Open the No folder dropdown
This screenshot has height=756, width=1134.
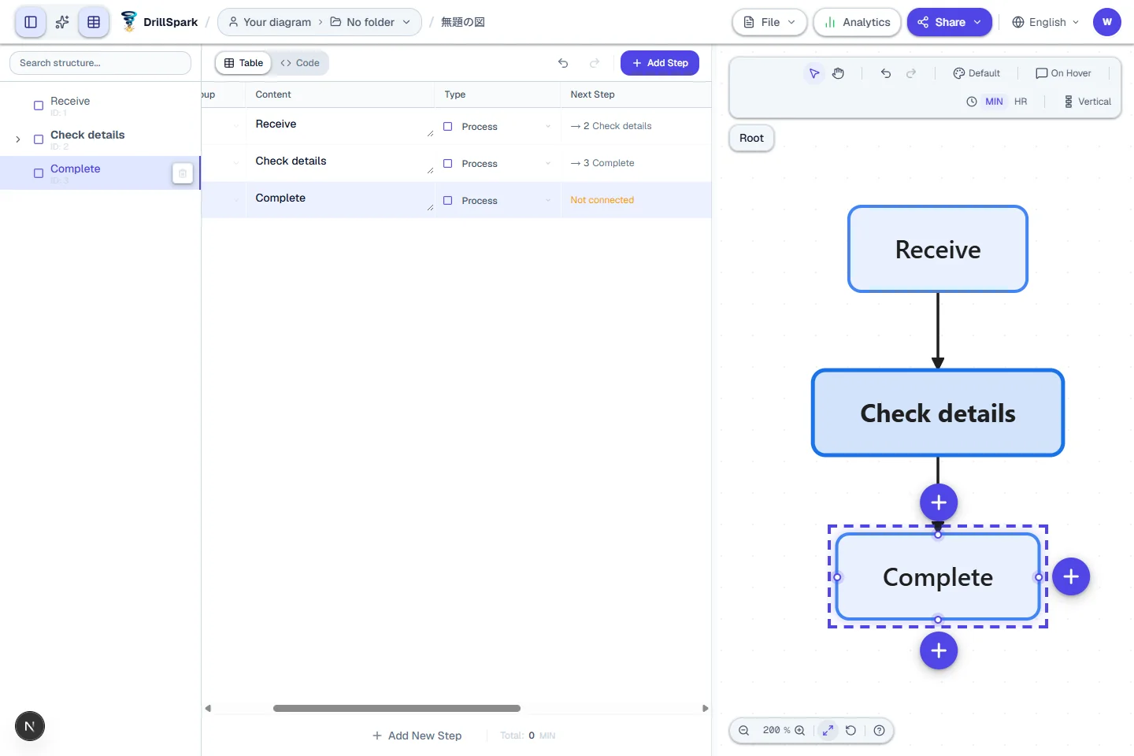370,22
